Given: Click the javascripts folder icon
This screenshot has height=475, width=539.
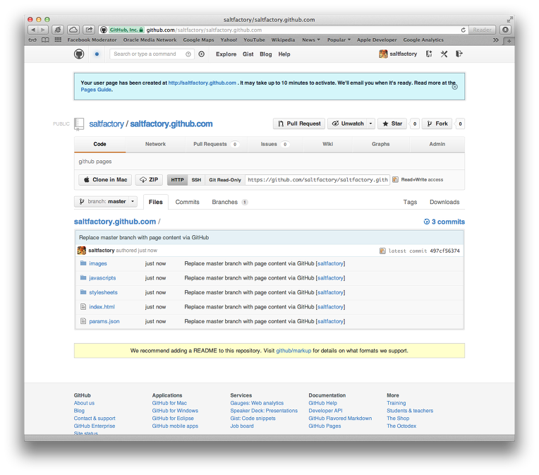Looking at the screenshot, I should click(x=83, y=277).
